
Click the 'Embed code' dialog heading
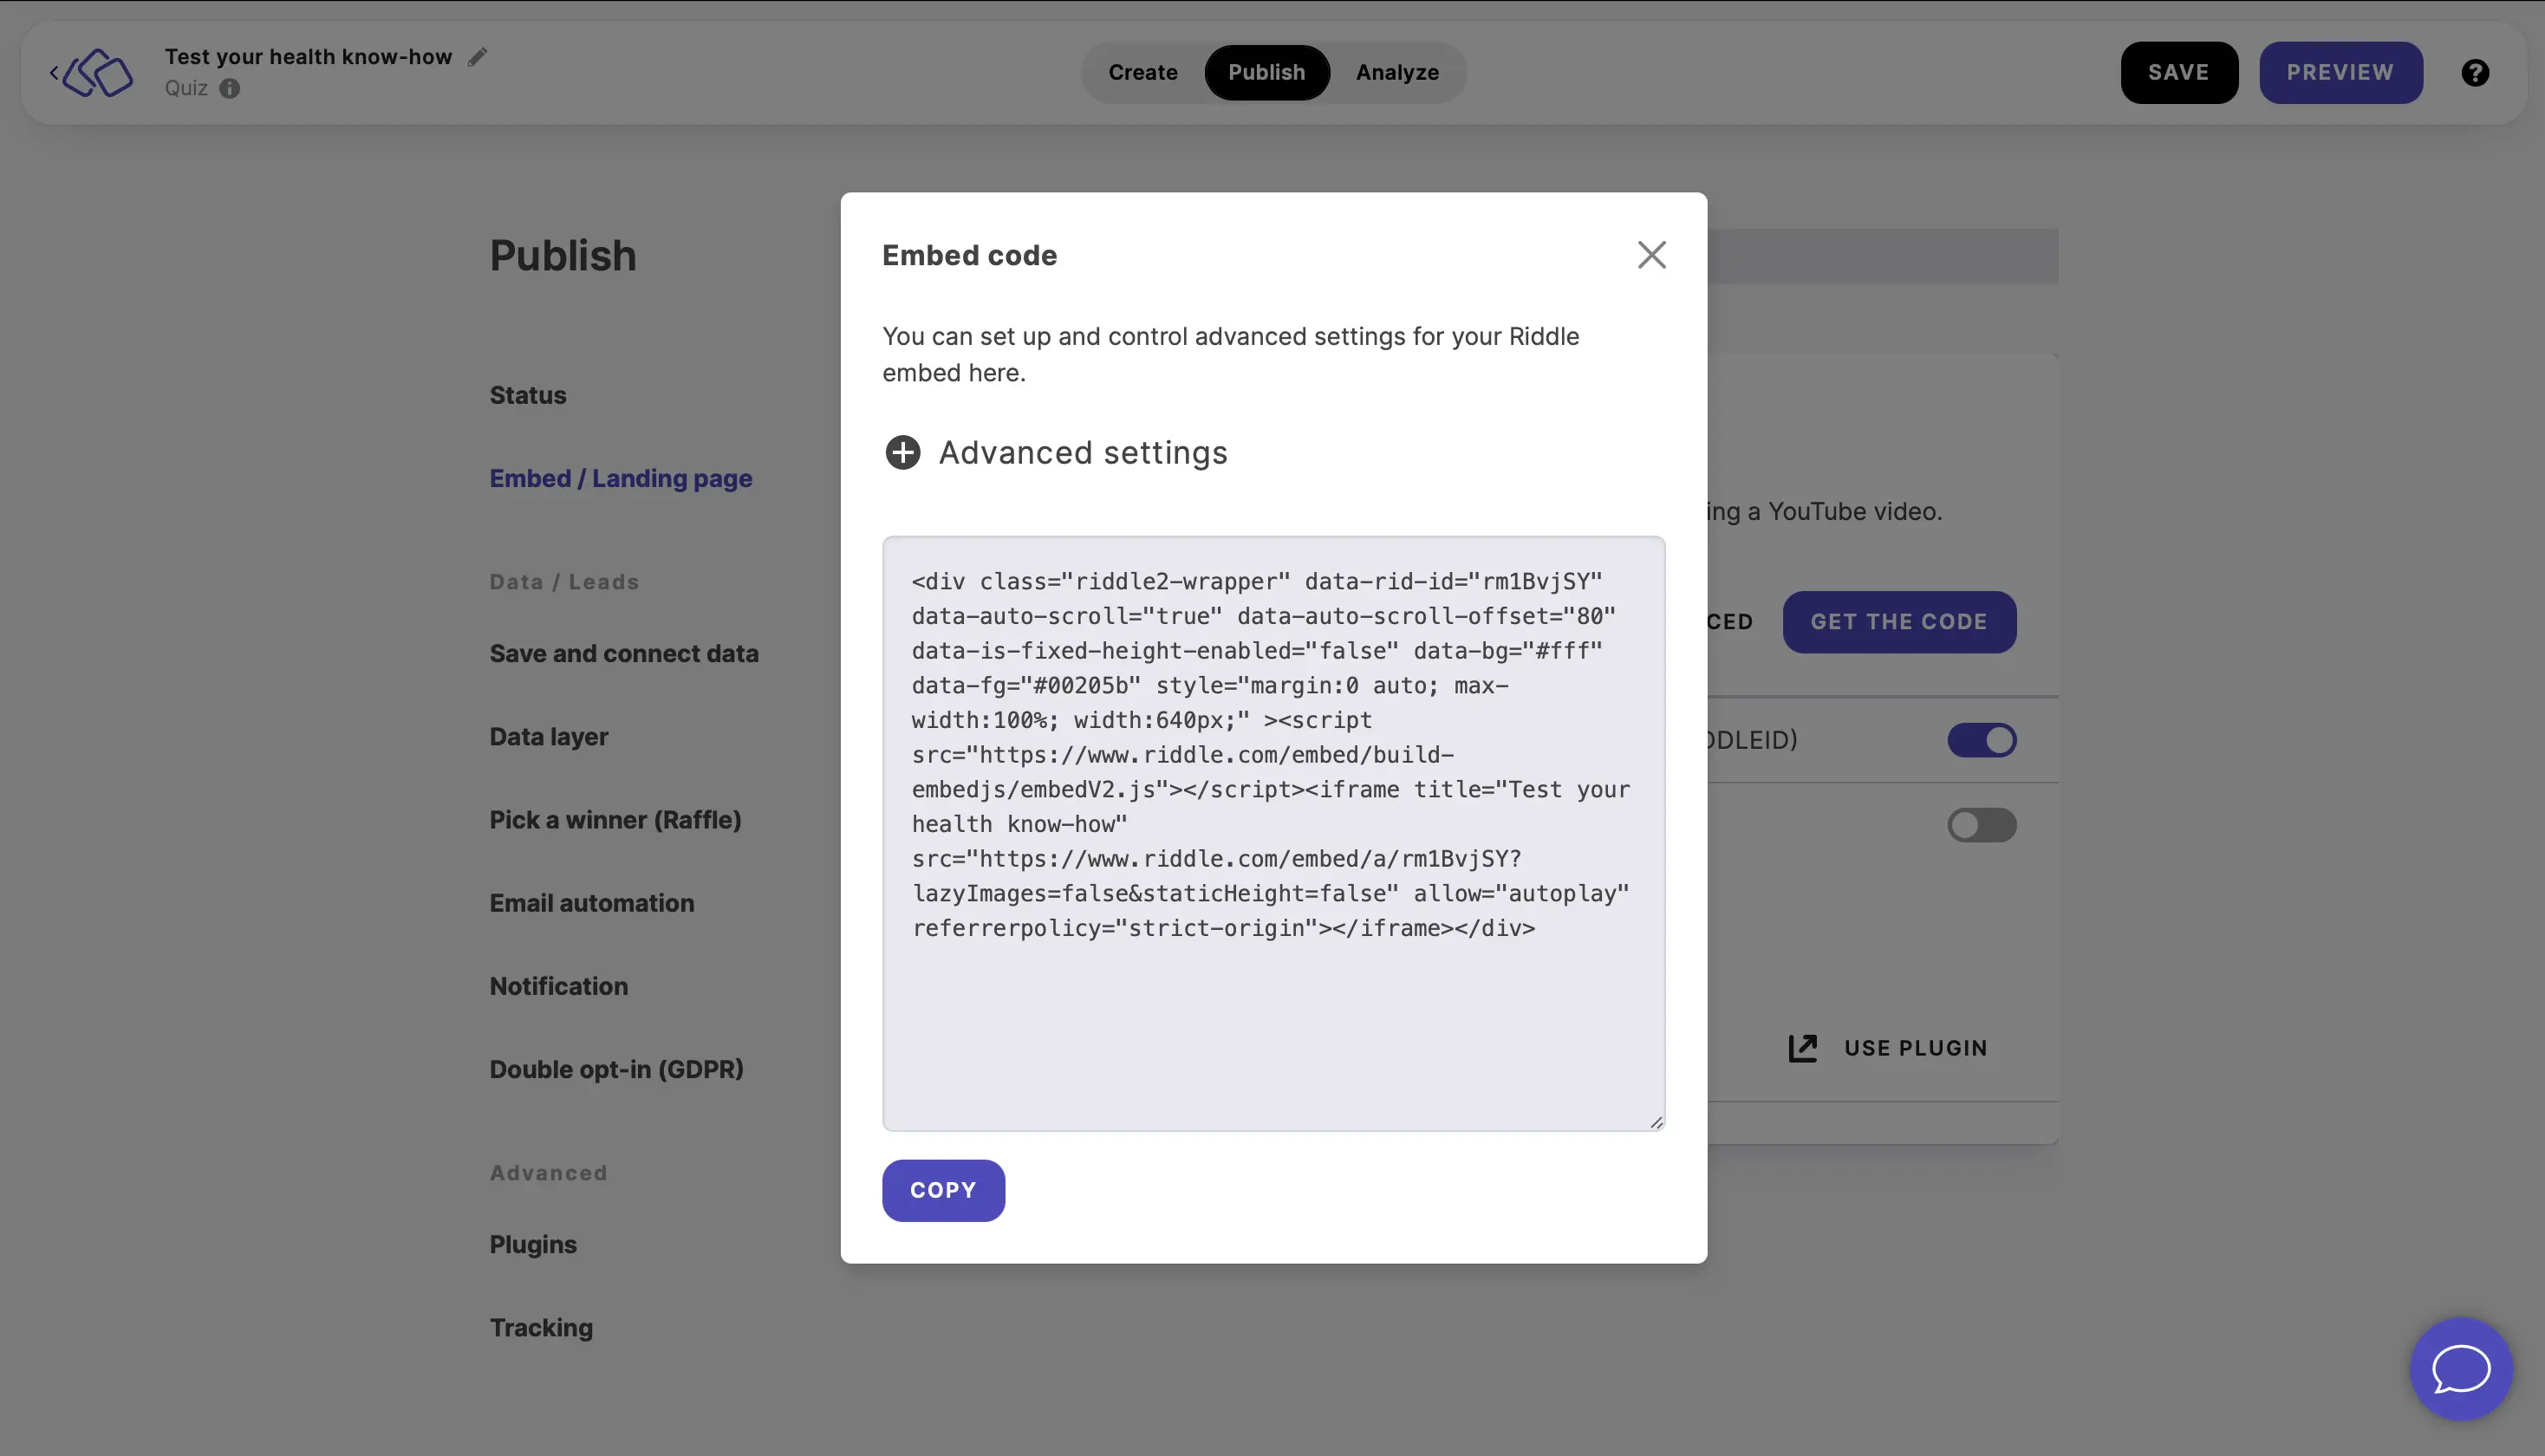tap(969, 255)
